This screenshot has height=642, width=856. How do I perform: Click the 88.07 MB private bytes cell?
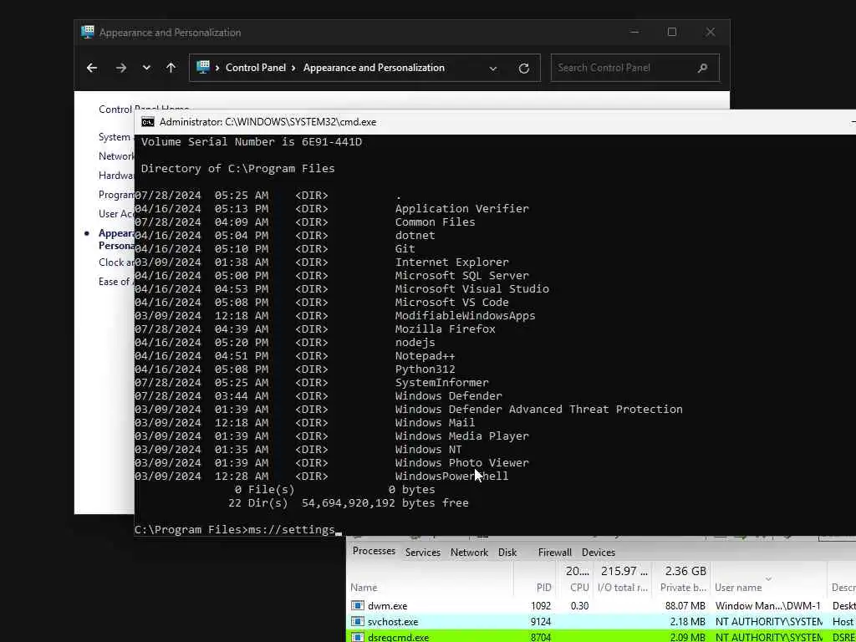click(685, 606)
